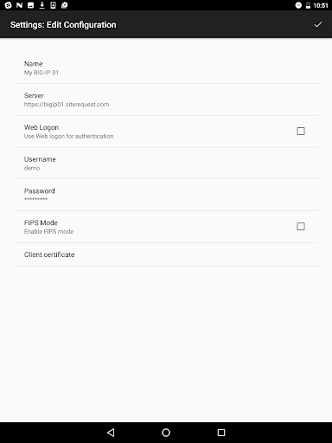
Task: Tap the Web Logon row label
Action: (x=41, y=127)
